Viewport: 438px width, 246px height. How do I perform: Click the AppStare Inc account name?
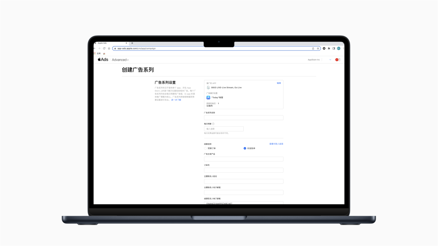click(x=313, y=59)
